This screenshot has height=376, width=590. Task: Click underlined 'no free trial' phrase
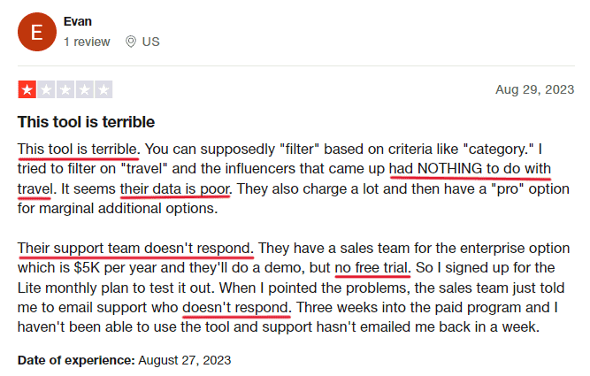tap(372, 267)
